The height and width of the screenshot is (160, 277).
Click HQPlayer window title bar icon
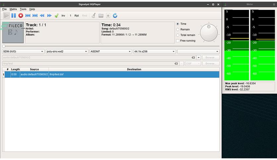tap(3, 4)
